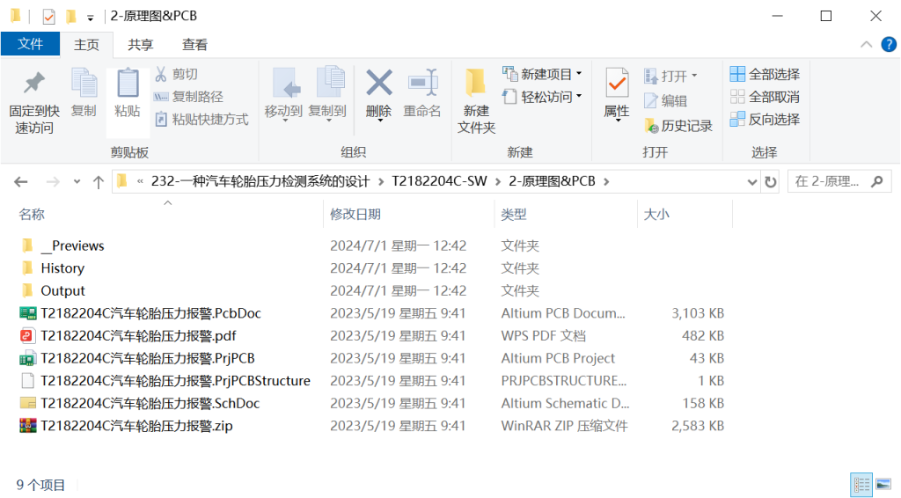Viewport: 901px width, 498px height.
Task: Sort by the 类型 type column
Action: click(514, 215)
